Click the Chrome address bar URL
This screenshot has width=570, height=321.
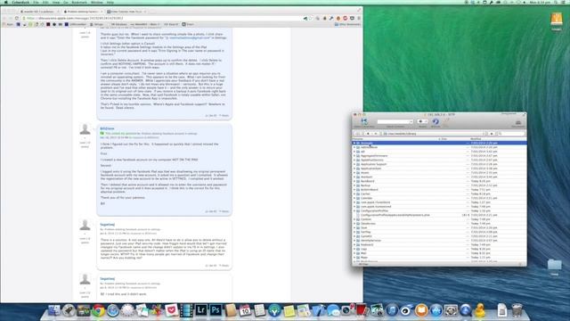(x=75, y=18)
